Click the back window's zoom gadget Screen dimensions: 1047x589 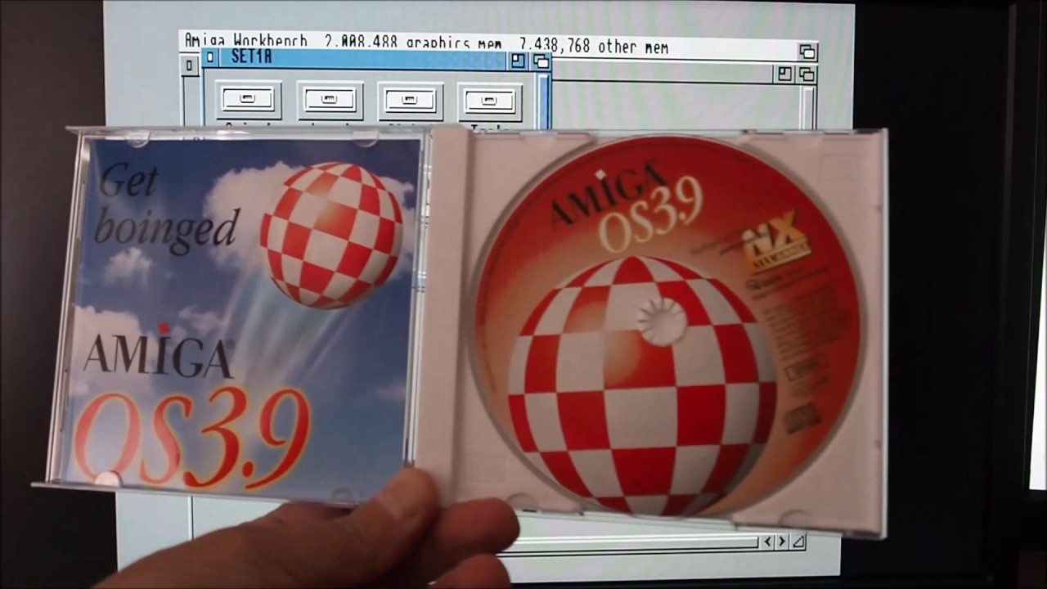pyautogui.click(x=784, y=74)
